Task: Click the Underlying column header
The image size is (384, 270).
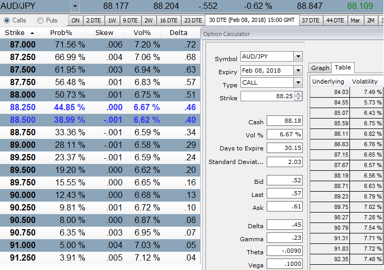Action: (330, 81)
